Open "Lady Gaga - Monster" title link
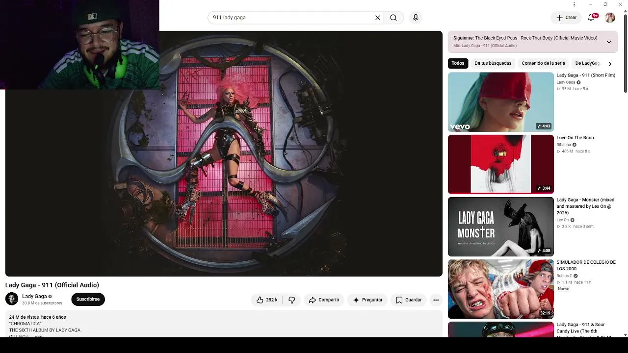628x353 pixels. tap(585, 206)
